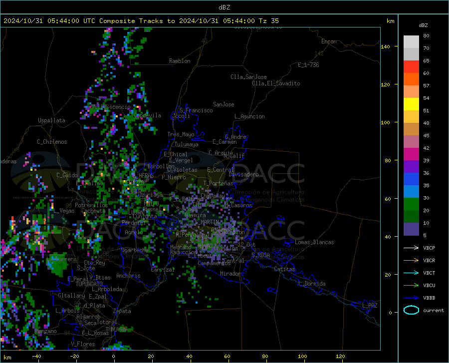This screenshot has width=449, height=363.
Task: Click the L_Dormida place label
Action: tap(312, 284)
